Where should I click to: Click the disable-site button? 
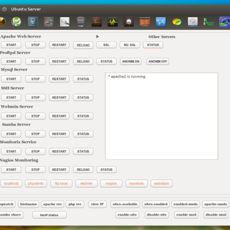156,214
